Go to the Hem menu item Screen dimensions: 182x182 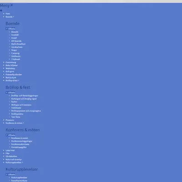pyautogui.click(x=8, y=14)
